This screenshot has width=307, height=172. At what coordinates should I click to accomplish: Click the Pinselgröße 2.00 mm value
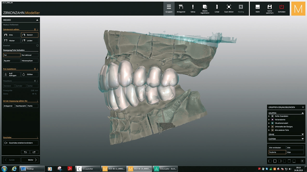pyautogui.click(x=34, y=90)
